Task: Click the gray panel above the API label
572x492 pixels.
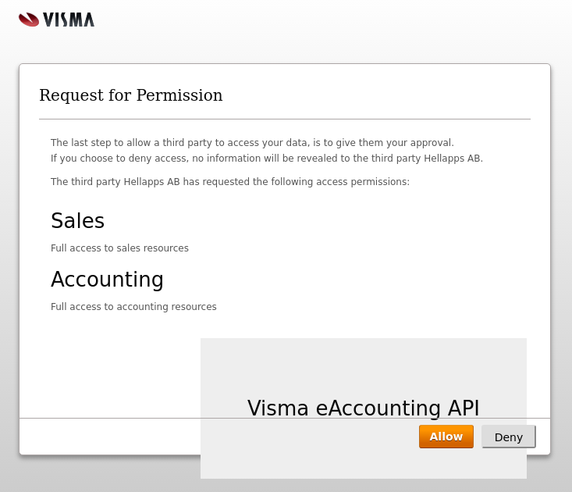Action: click(x=363, y=363)
